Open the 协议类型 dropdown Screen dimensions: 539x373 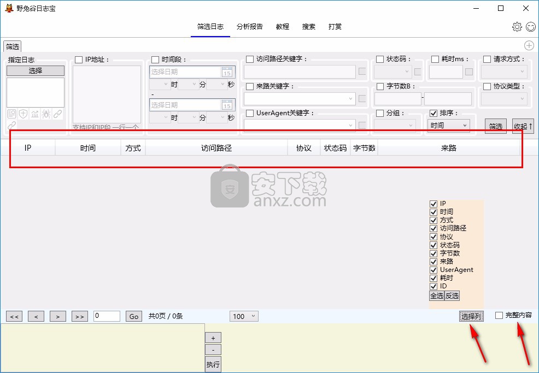(504, 98)
